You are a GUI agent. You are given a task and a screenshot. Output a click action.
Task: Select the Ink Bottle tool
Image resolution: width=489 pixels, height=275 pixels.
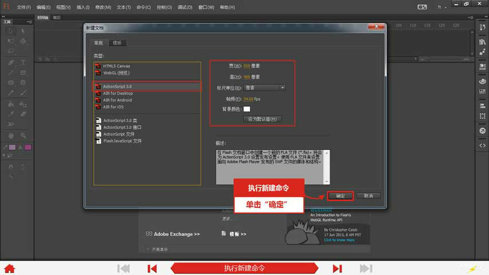(x=23, y=104)
